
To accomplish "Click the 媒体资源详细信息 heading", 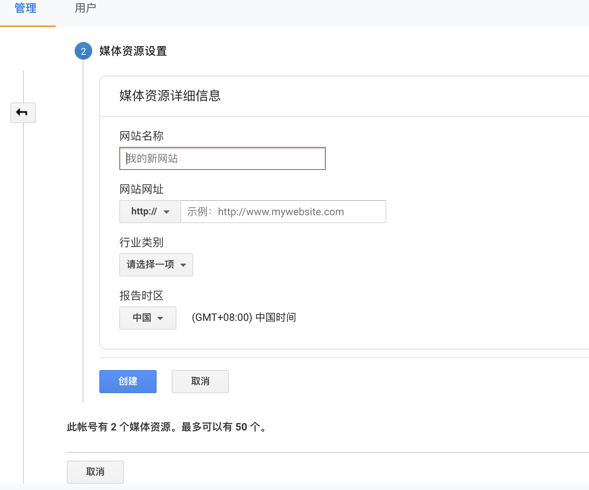I will [x=170, y=96].
